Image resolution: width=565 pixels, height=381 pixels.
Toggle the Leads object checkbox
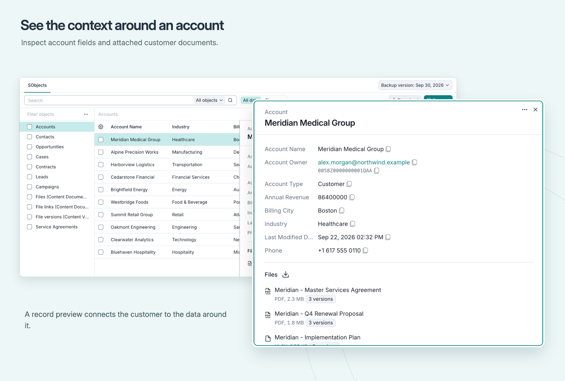[30, 177]
